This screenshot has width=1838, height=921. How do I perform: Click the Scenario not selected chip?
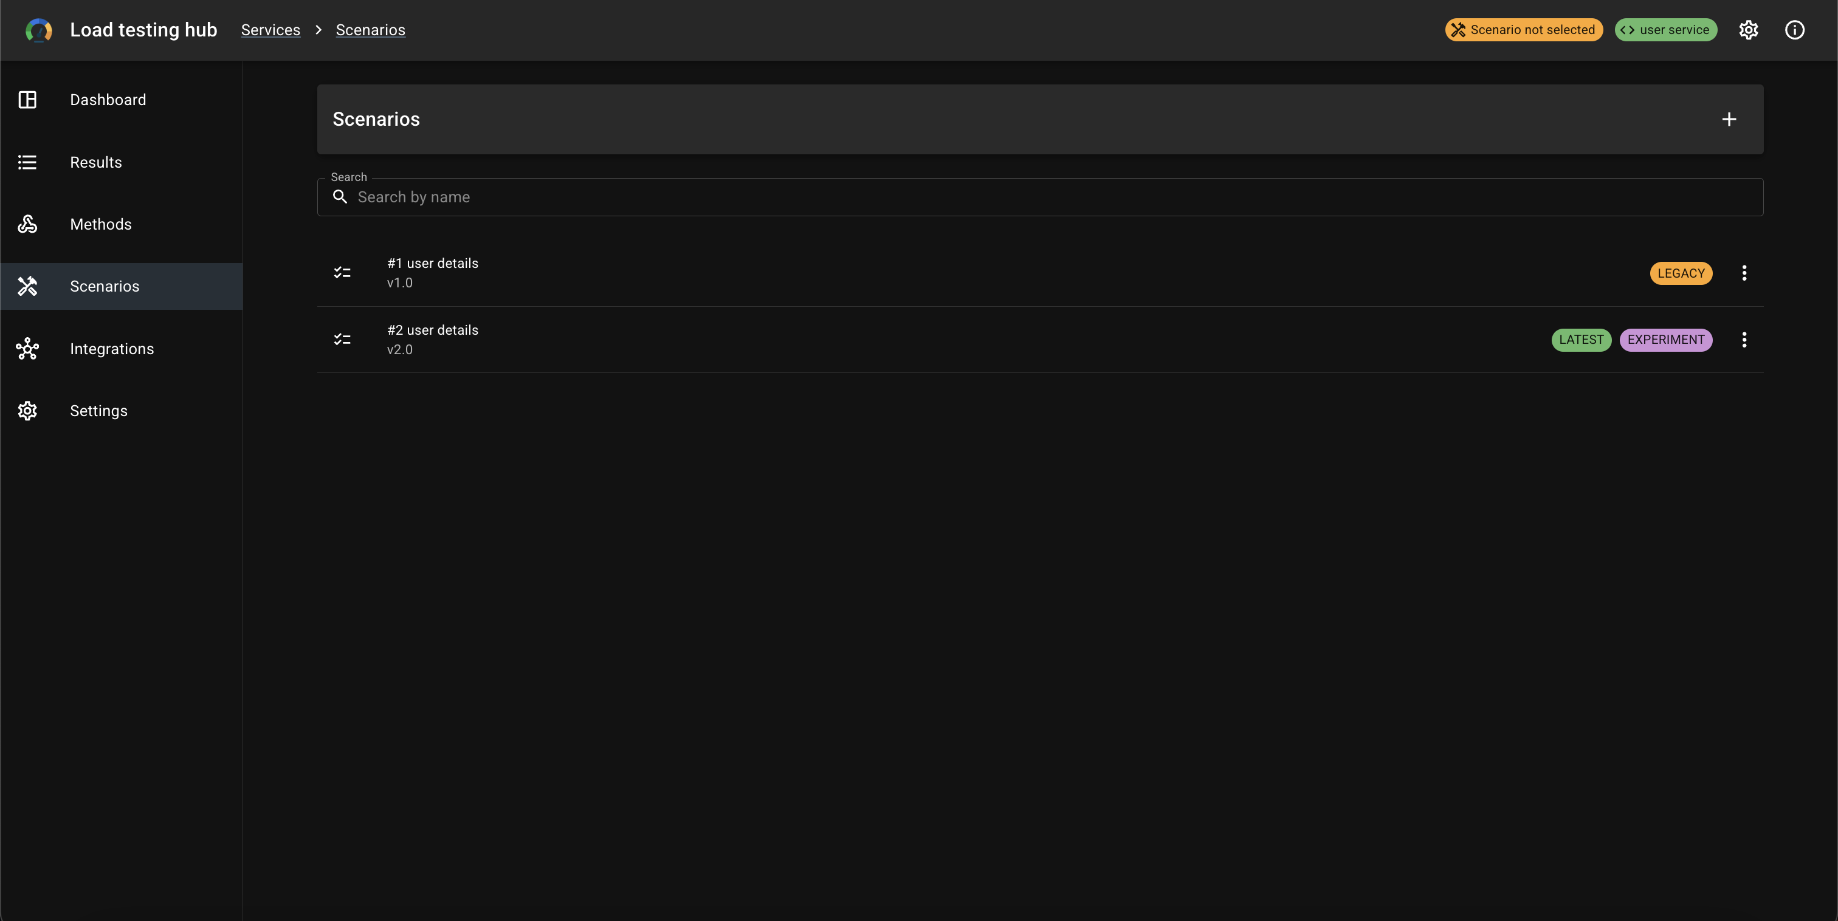pos(1524,30)
